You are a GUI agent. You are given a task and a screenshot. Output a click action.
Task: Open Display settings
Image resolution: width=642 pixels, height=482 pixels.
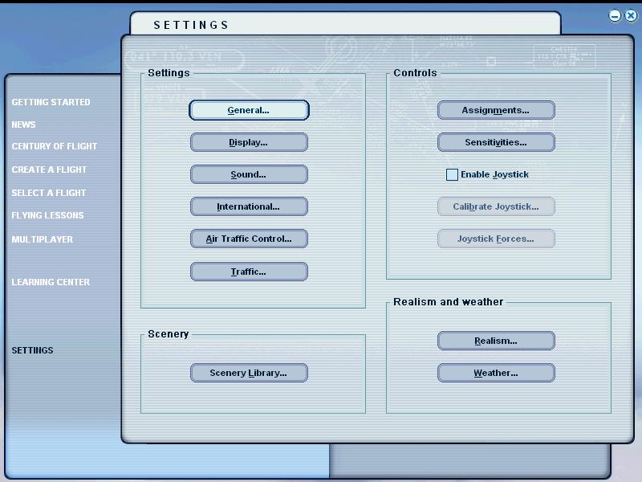tap(249, 142)
